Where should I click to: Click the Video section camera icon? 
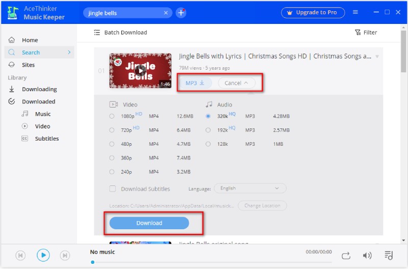pos(113,104)
